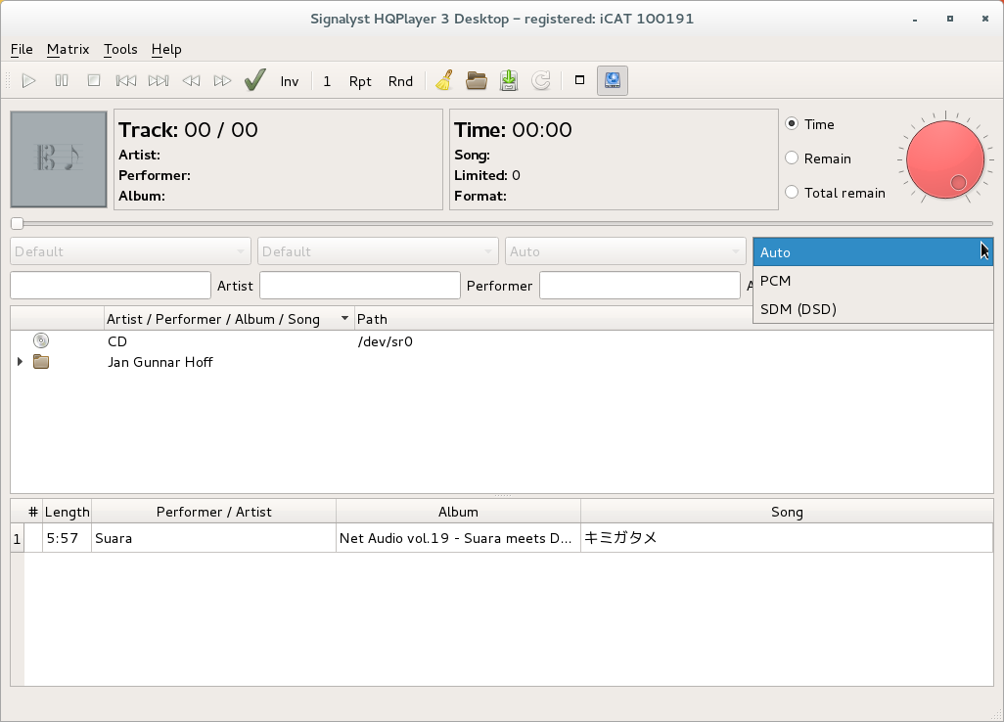Select the Time radio button
Image resolution: width=1004 pixels, height=722 pixels.
792,123
